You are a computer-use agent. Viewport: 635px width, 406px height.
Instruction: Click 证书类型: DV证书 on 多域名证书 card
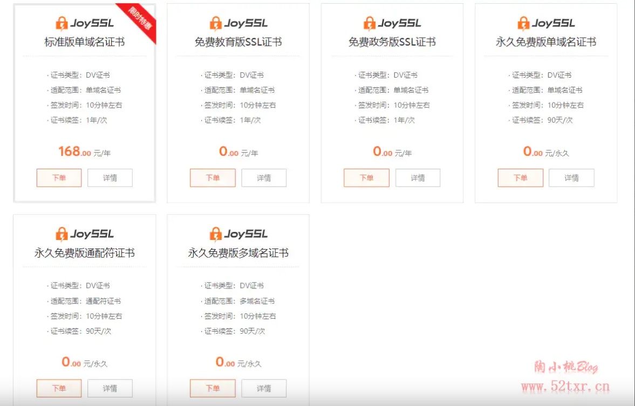click(233, 286)
